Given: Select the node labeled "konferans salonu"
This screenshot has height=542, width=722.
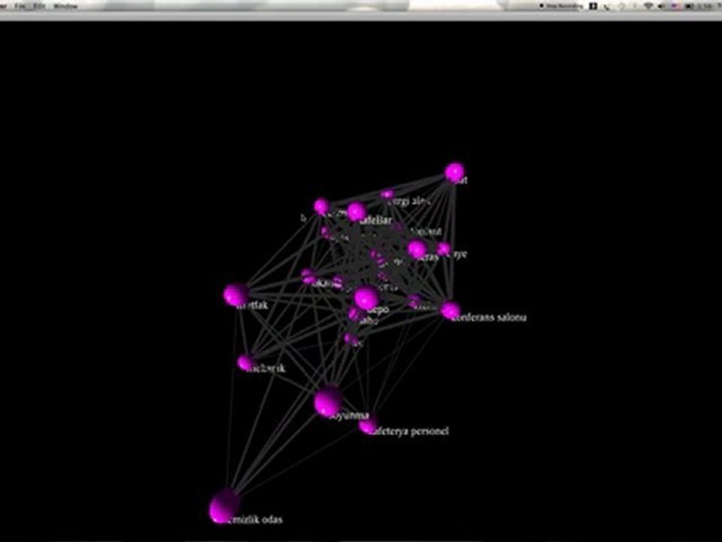Looking at the screenshot, I should (450, 310).
